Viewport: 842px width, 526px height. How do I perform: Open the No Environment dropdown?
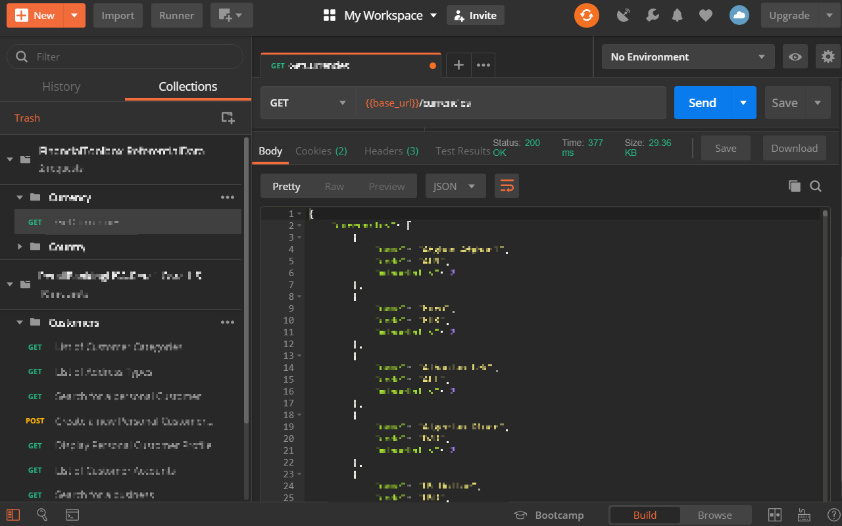pos(688,57)
